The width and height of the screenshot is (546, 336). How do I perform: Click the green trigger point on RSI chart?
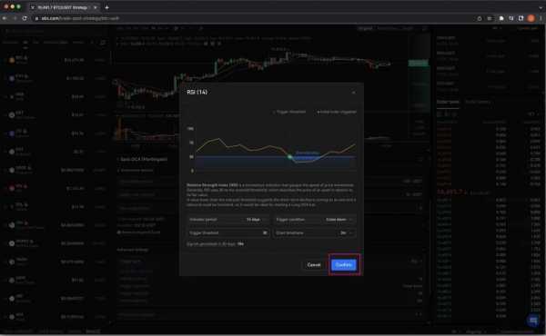point(289,157)
